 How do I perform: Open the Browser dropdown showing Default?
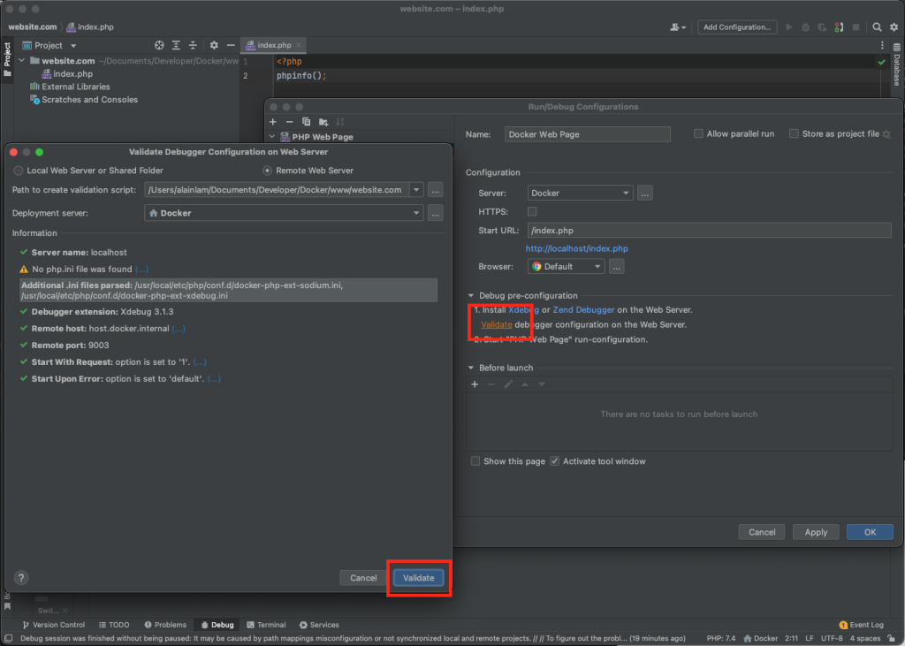click(x=566, y=267)
